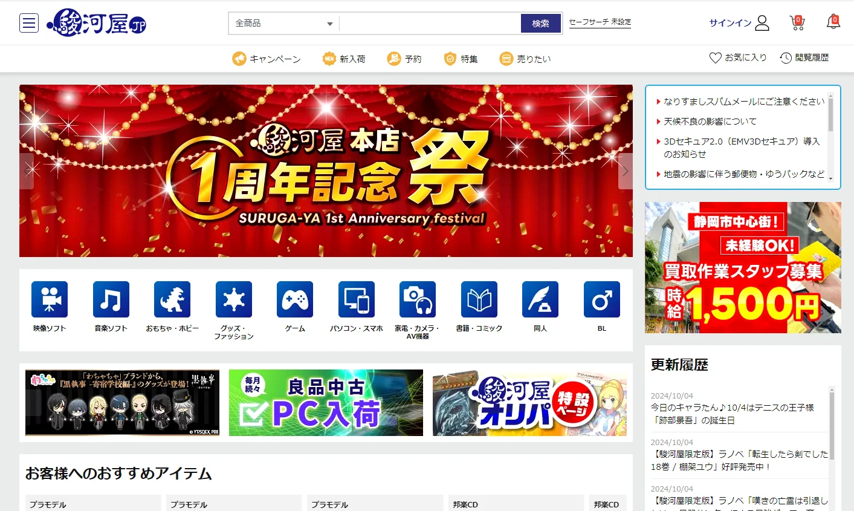Open 同人 doujin category icon
This screenshot has width=854, height=511.
click(x=540, y=299)
